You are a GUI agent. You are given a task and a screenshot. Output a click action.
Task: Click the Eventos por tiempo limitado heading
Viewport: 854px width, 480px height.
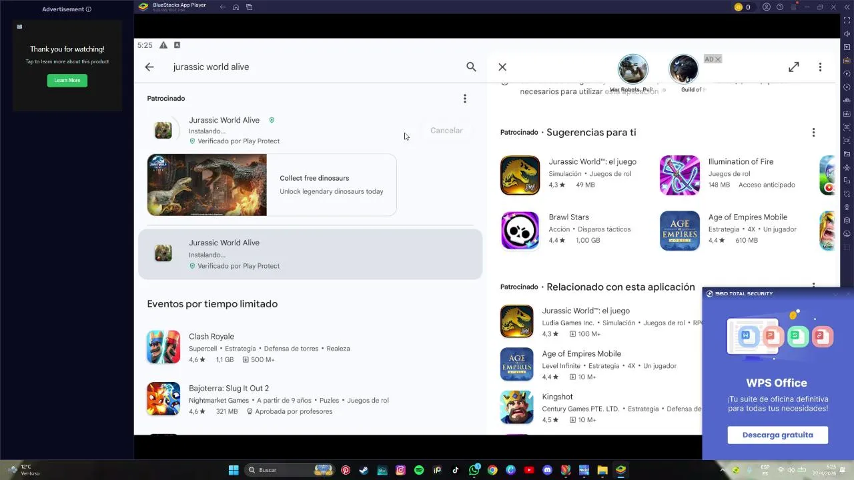(212, 304)
